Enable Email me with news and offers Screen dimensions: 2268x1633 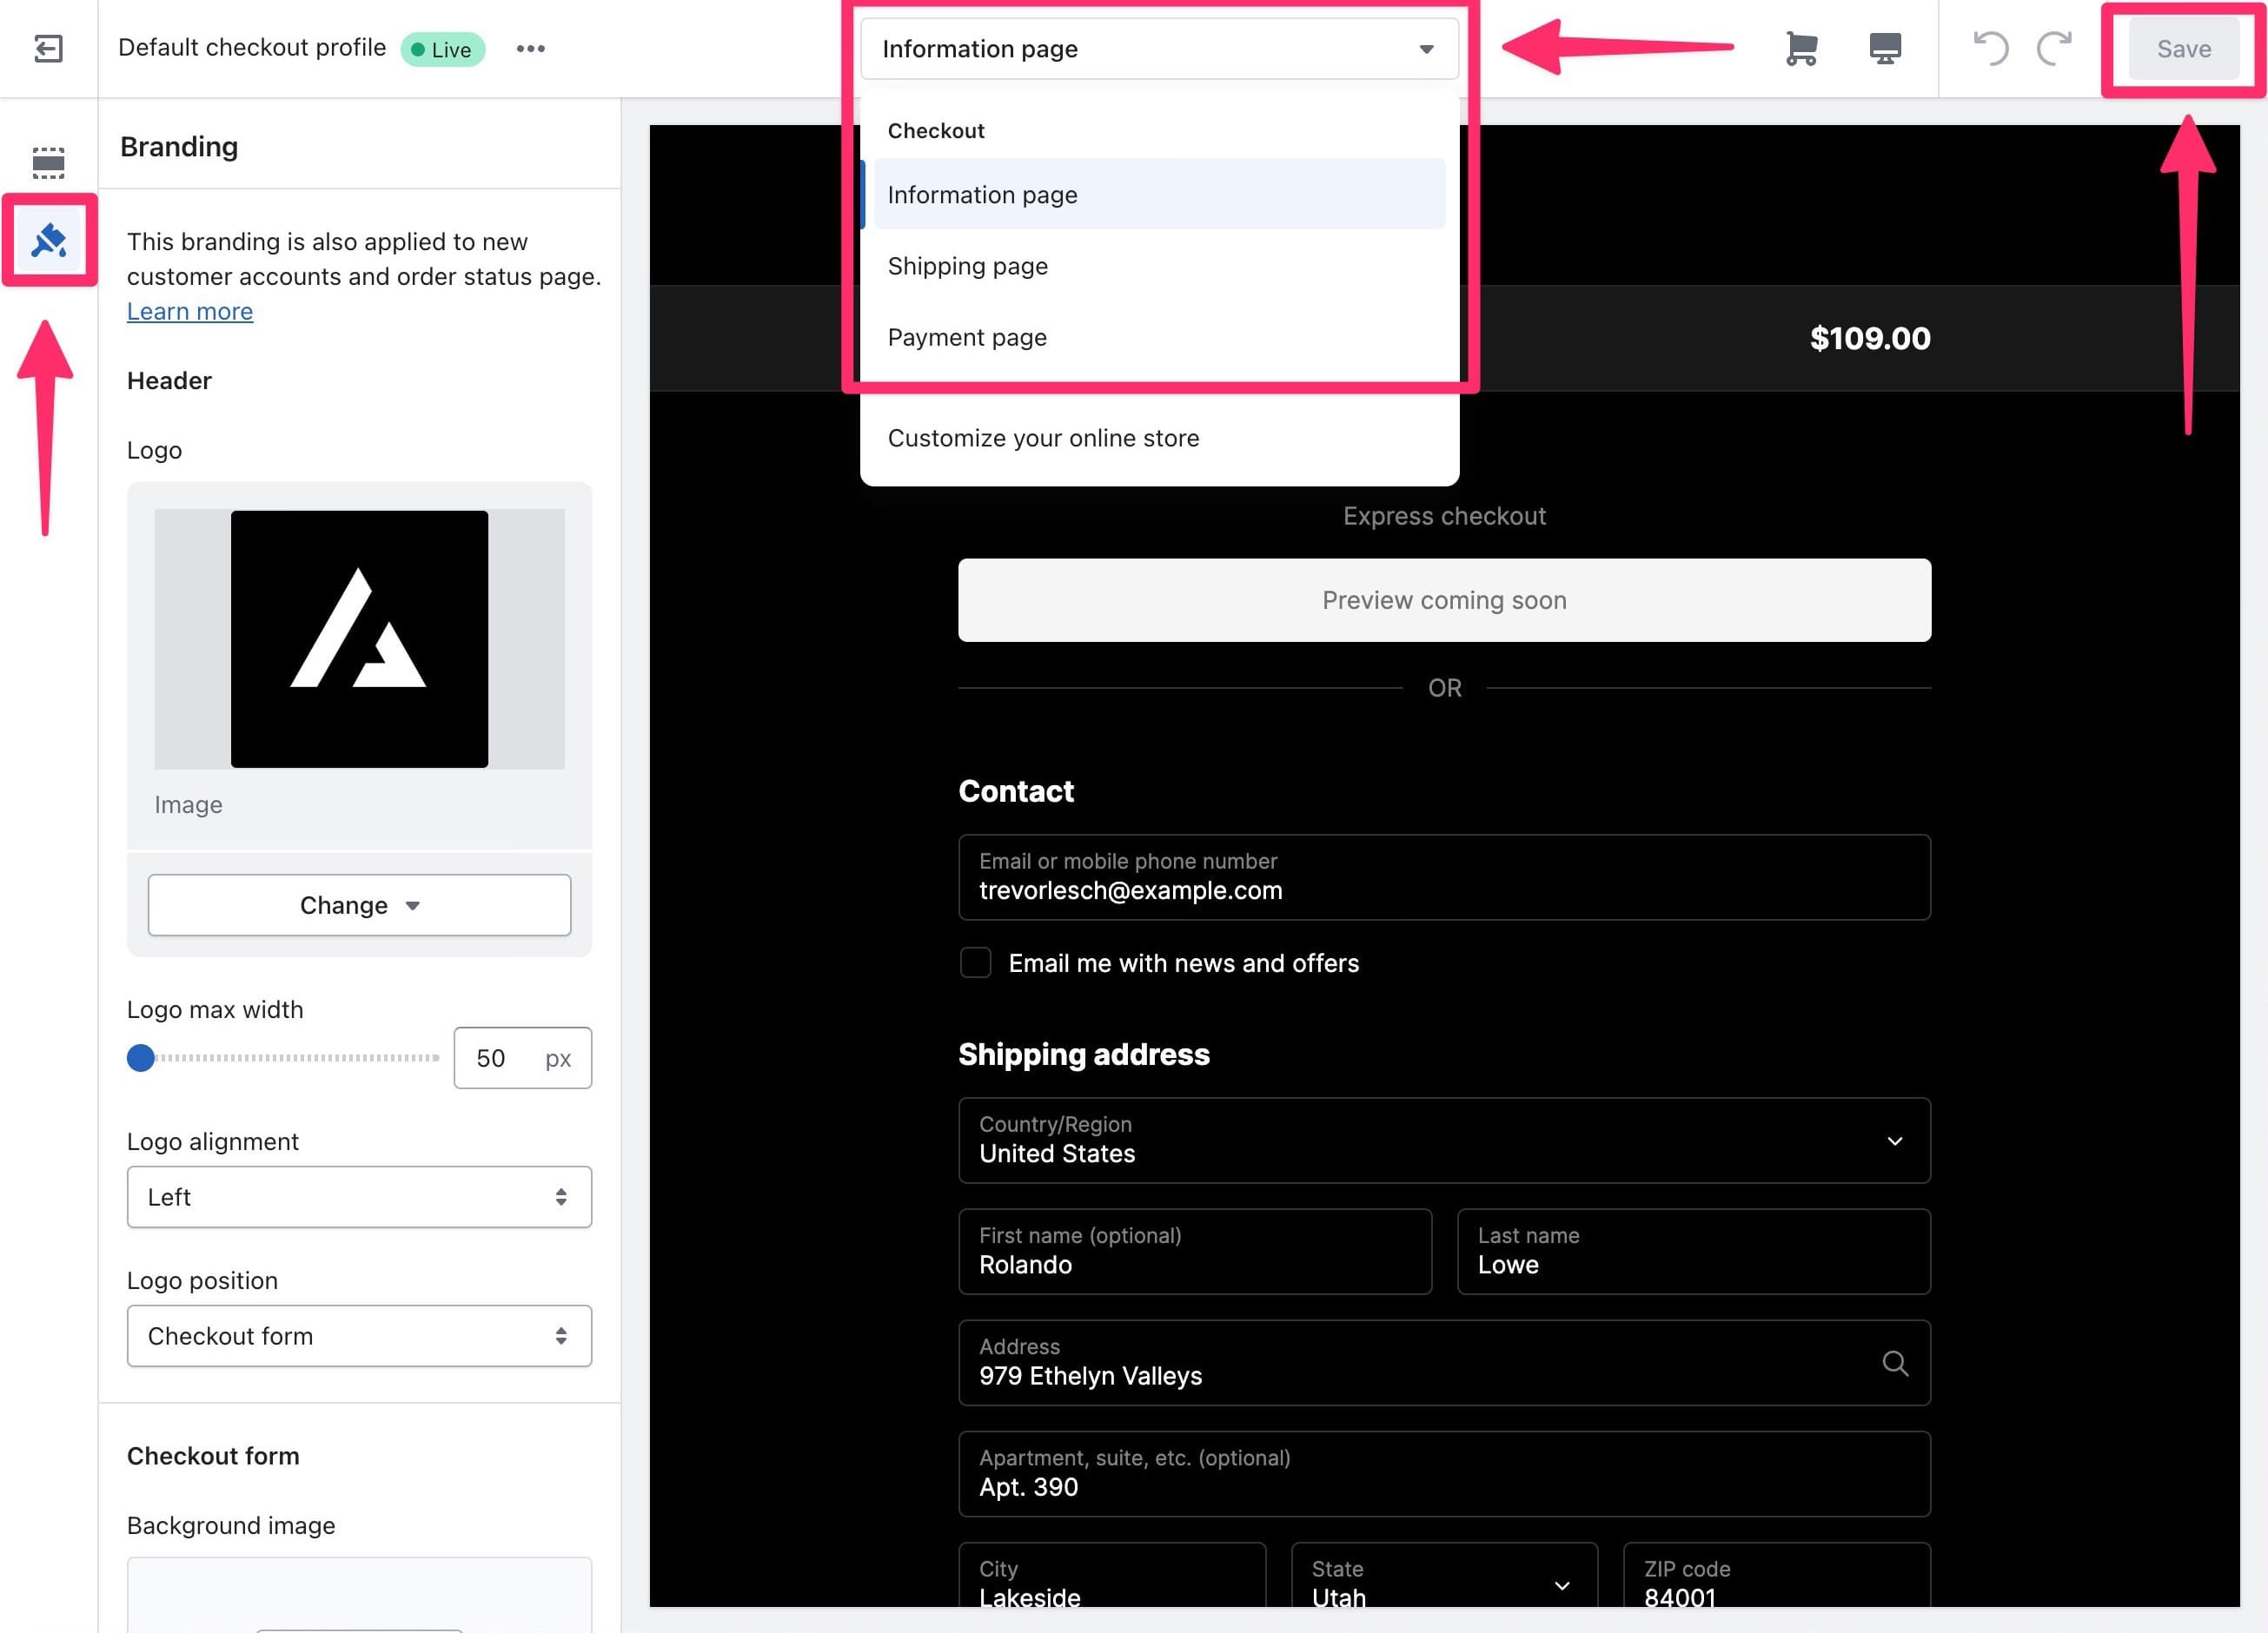pos(974,962)
